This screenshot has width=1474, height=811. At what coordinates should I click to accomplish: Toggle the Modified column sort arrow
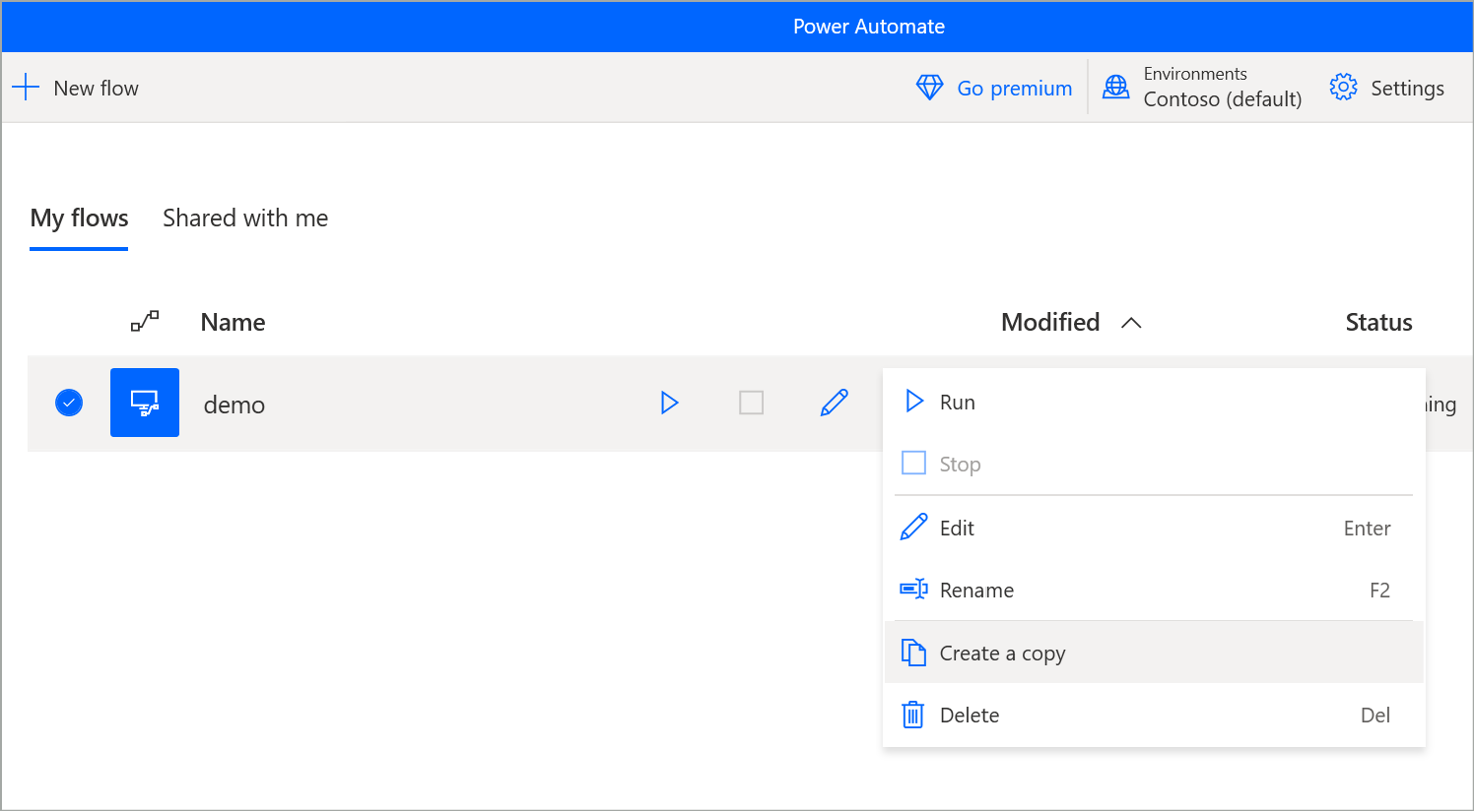[1131, 323]
